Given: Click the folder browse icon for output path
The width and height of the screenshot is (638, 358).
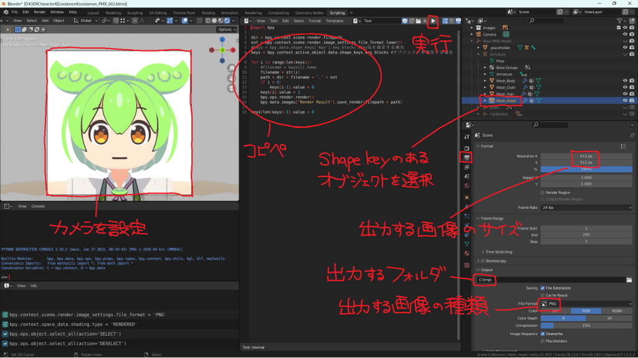Looking at the screenshot, I should tap(629, 280).
